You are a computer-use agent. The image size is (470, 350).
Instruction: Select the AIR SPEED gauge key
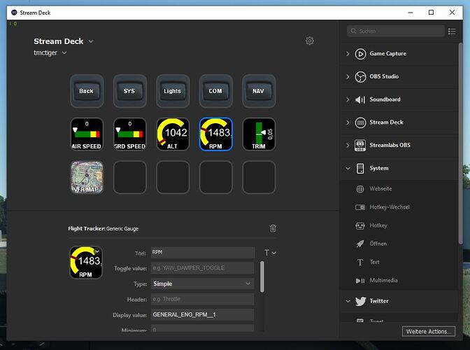click(87, 134)
